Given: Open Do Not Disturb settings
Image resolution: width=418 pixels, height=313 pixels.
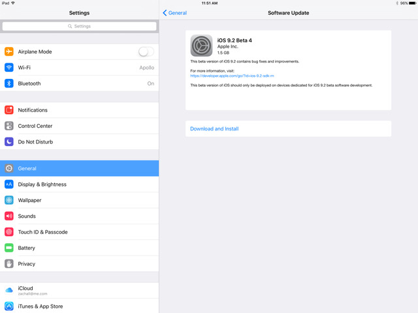Looking at the screenshot, I should 80,142.
